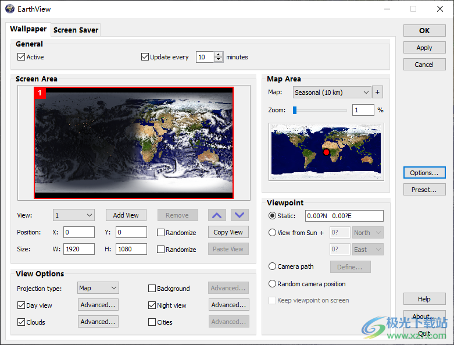The image size is (454, 345).
Task: Click the Add View button
Action: (x=126, y=215)
